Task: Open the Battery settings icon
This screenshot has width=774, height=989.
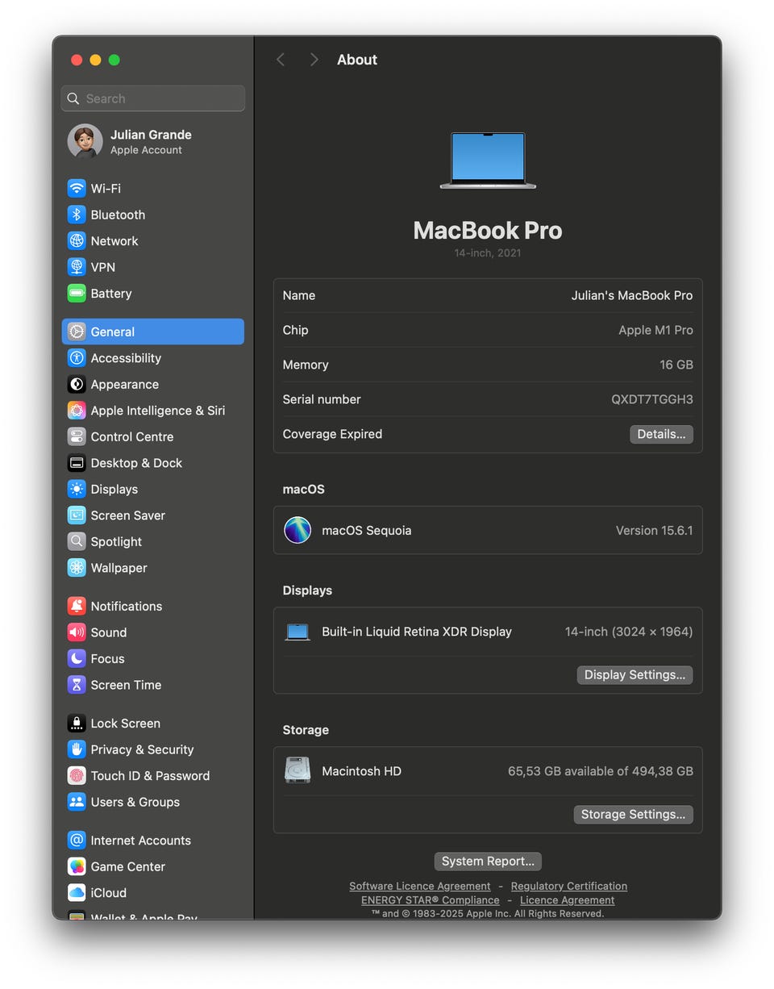Action: coord(77,294)
